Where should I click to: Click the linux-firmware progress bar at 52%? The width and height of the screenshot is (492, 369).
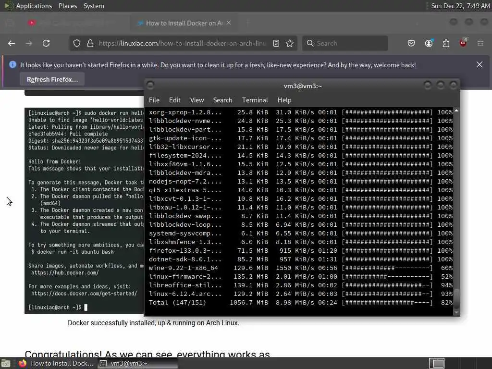pos(387,277)
